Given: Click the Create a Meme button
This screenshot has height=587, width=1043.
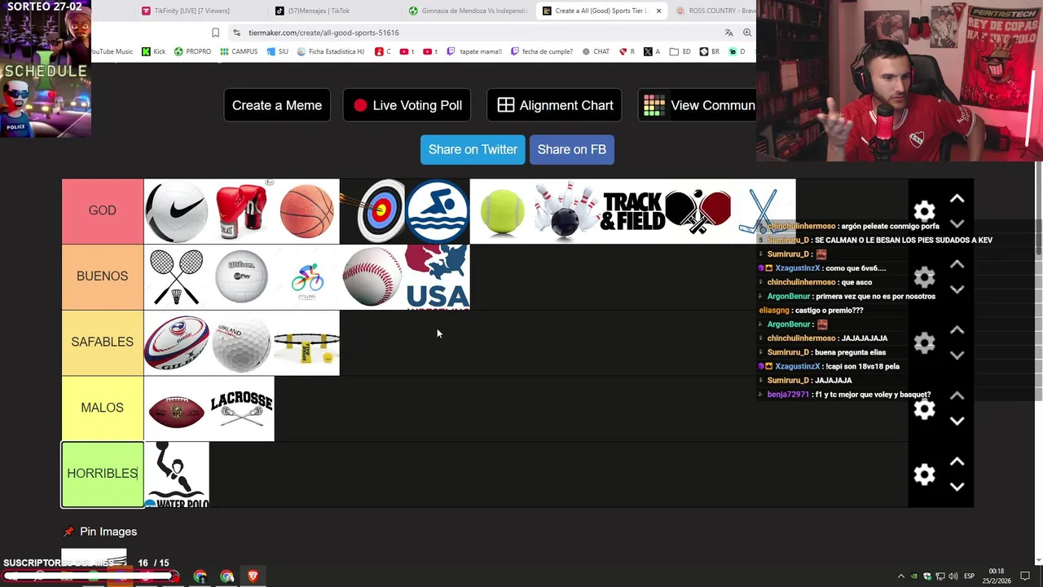Looking at the screenshot, I should (x=277, y=105).
